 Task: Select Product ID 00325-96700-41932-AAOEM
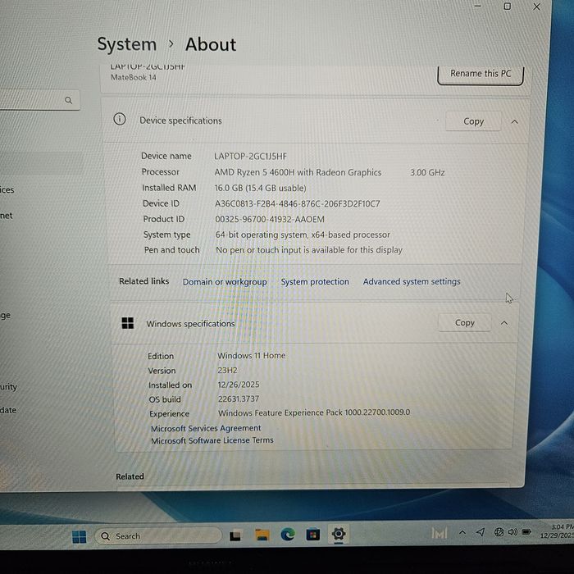(270, 219)
